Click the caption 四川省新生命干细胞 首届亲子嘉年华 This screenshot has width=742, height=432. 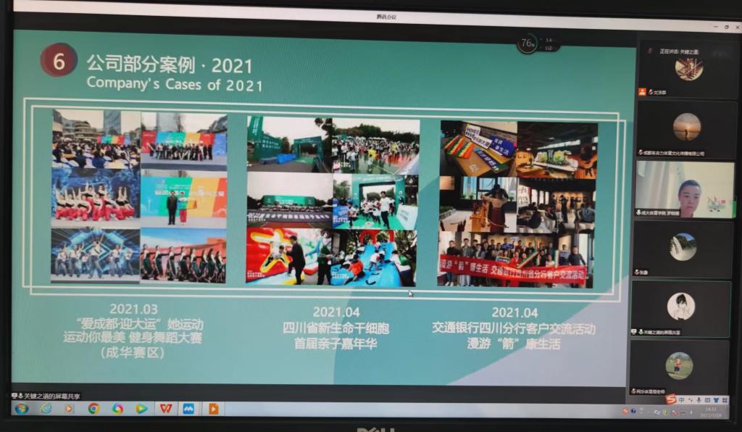click(335, 336)
